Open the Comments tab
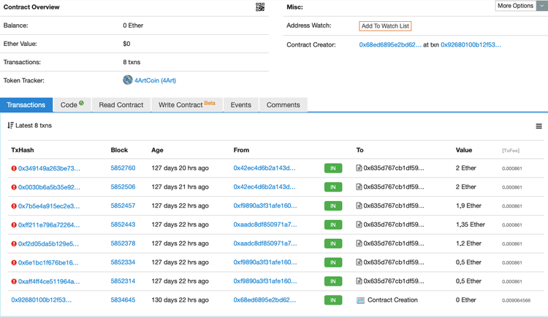Image resolution: width=548 pixels, height=317 pixels. 283,105
